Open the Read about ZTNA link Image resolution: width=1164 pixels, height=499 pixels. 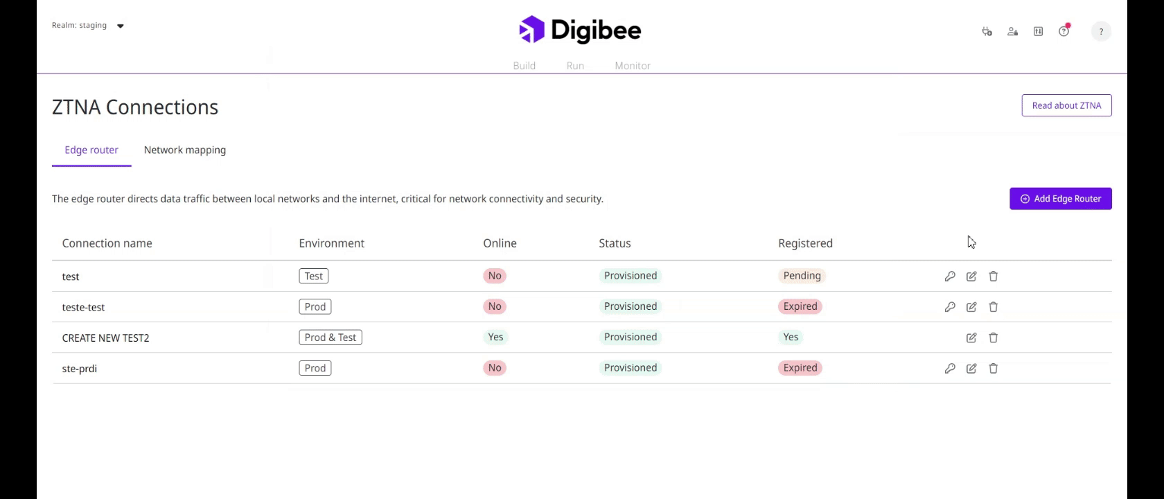coord(1066,105)
